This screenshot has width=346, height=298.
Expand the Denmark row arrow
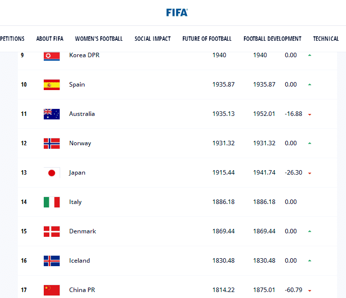[310, 231]
